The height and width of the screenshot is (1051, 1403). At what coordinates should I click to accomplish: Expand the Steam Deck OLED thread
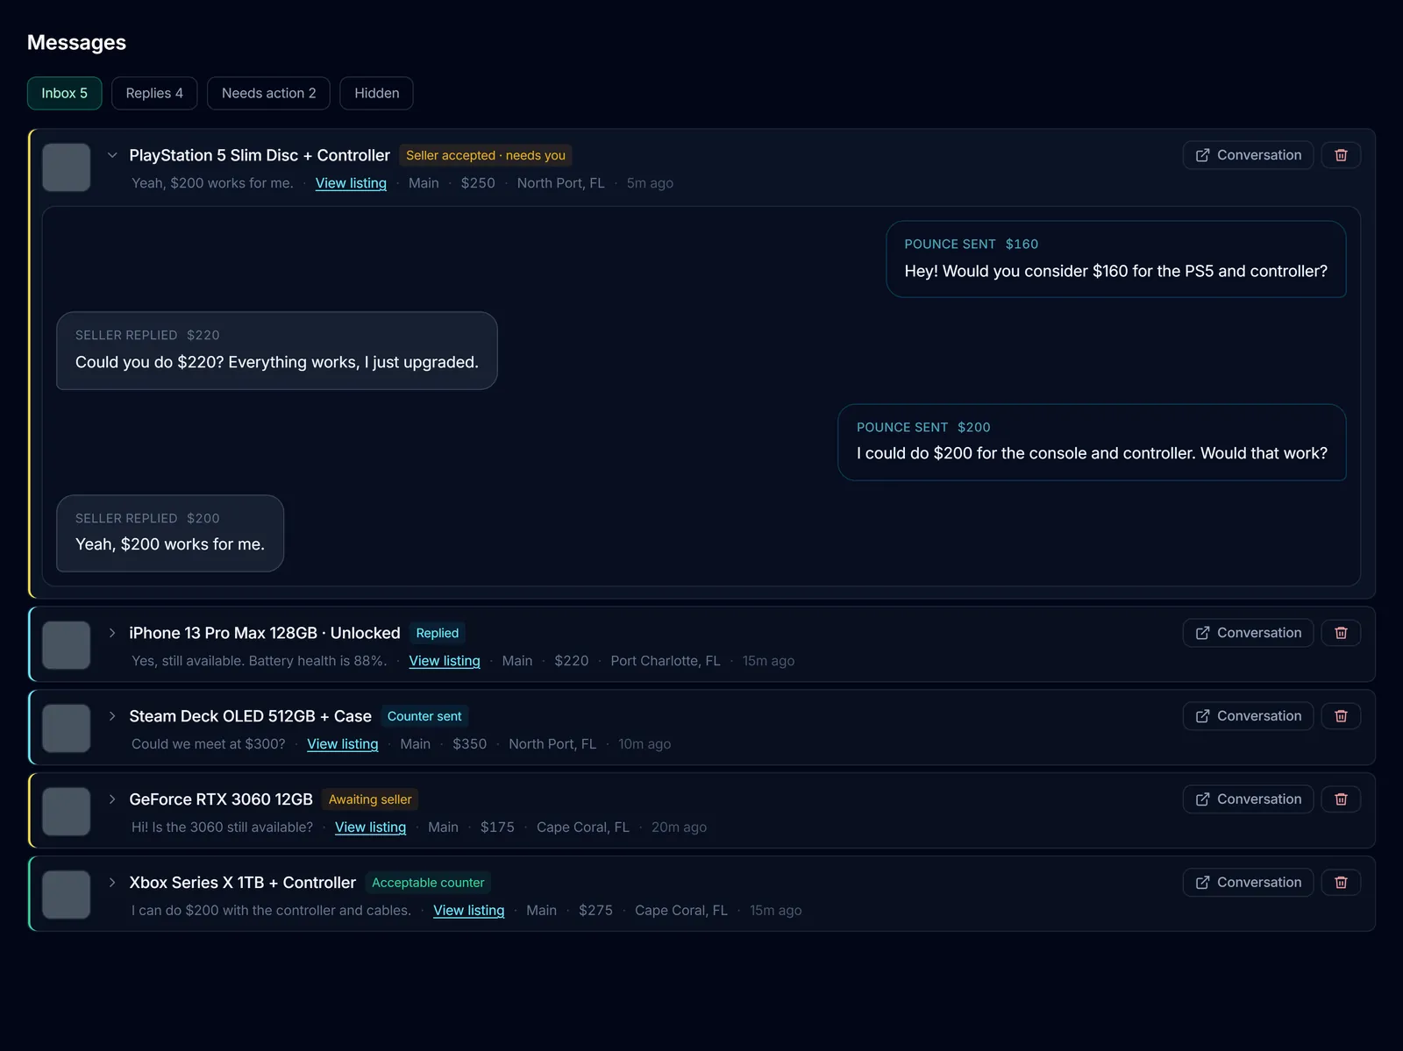(x=112, y=716)
